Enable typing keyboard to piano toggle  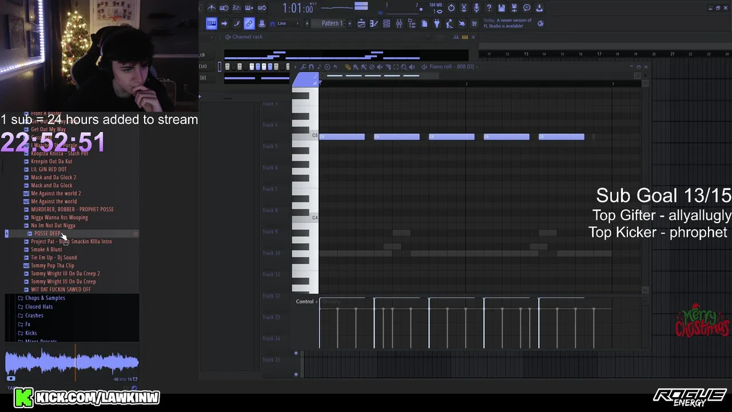click(x=211, y=23)
